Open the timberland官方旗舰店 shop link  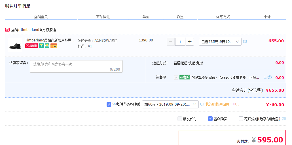(38, 30)
